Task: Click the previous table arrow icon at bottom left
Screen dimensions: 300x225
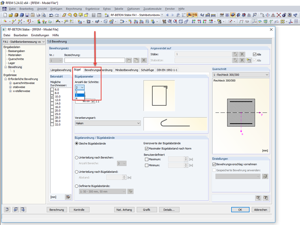Action: (x=15, y=210)
